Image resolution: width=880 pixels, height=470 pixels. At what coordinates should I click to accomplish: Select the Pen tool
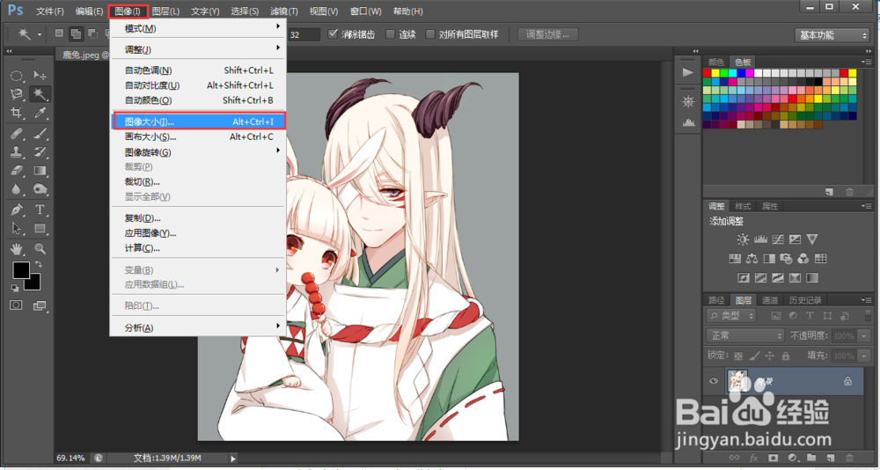(17, 210)
